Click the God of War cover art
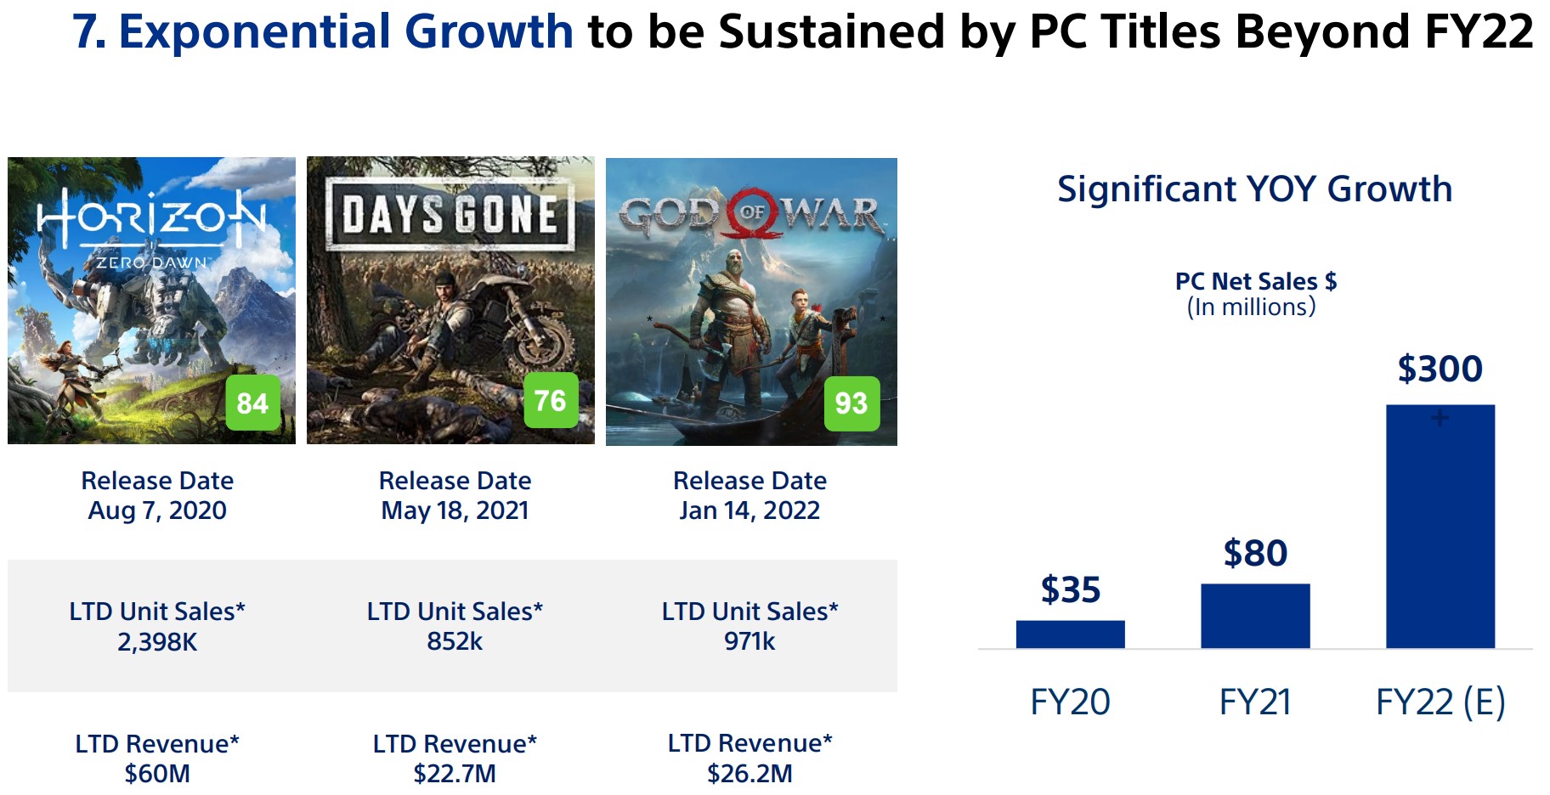This screenshot has height=795, width=1550. click(751, 302)
